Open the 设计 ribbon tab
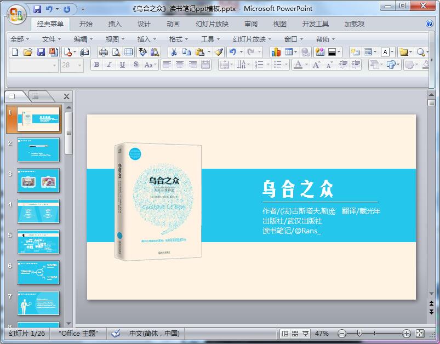 (144, 24)
